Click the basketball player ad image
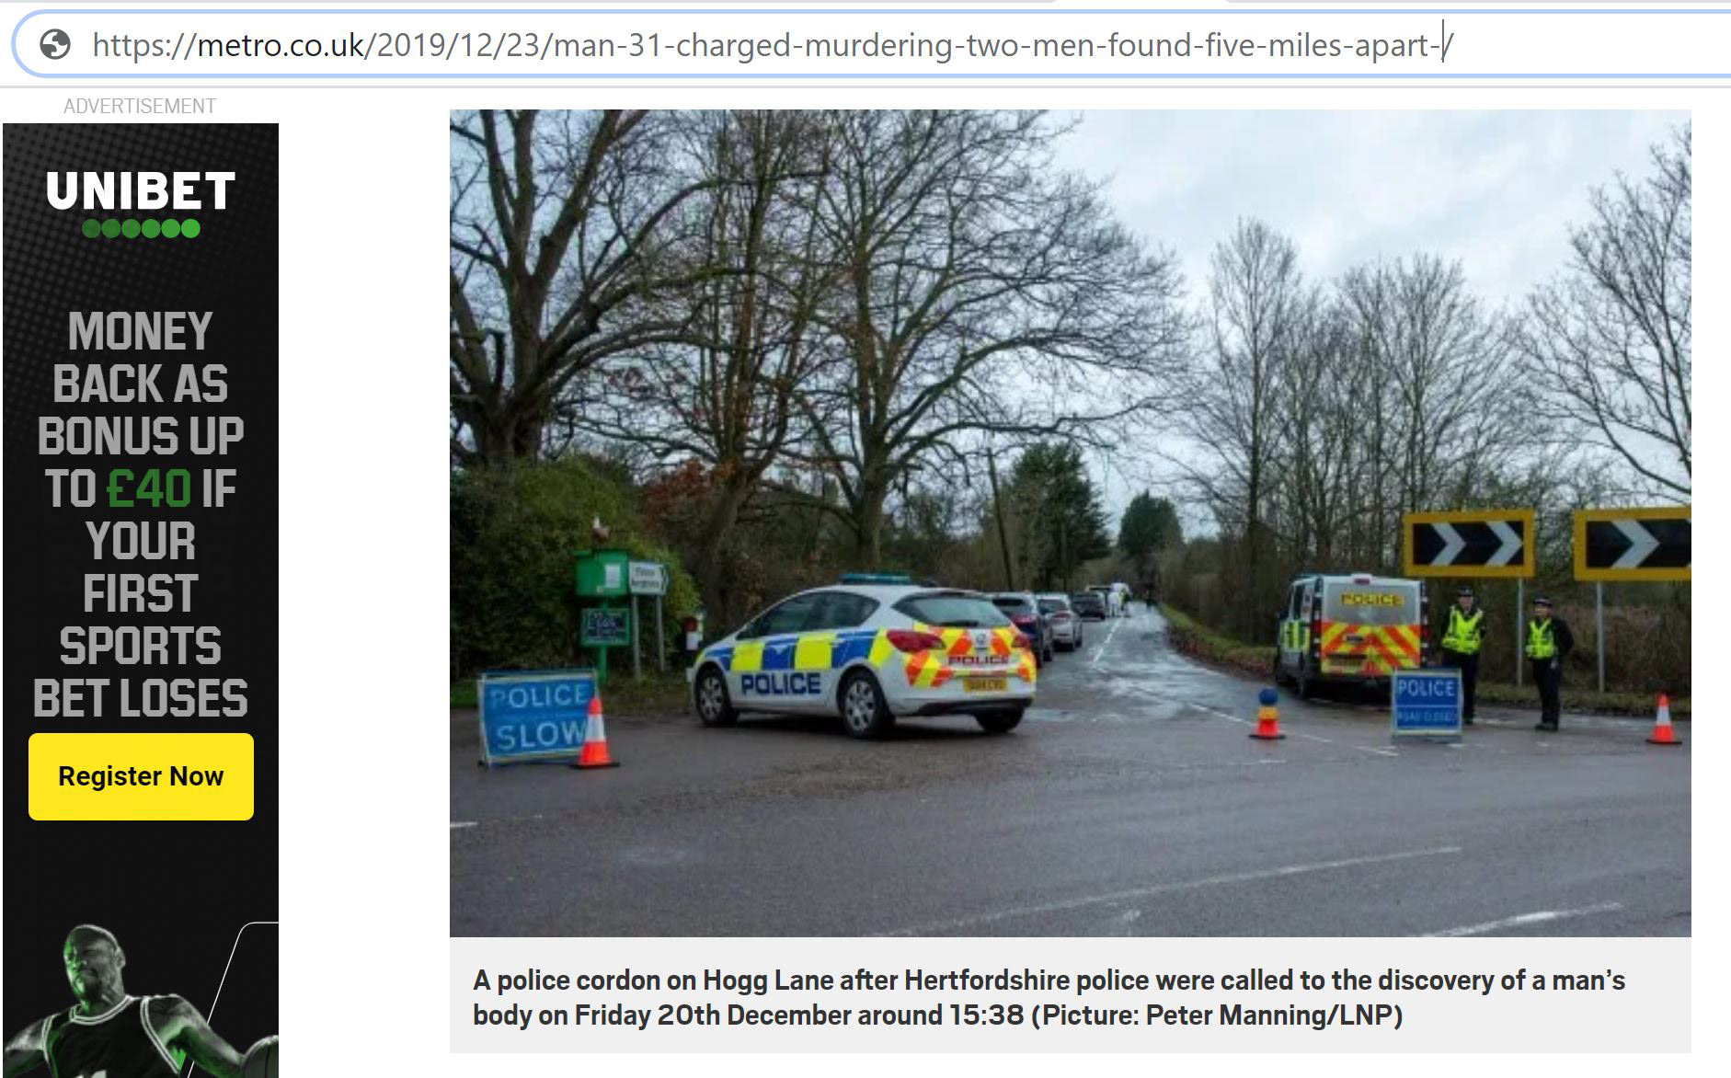The image size is (1731, 1078). pos(138,1001)
